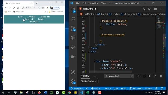Reload the Chrome page
Viewport: 168px width, 95px height.
pyautogui.click(x=14, y=8)
